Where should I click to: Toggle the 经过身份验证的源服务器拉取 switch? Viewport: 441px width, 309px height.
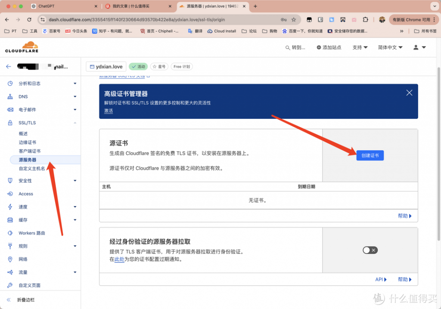click(370, 250)
